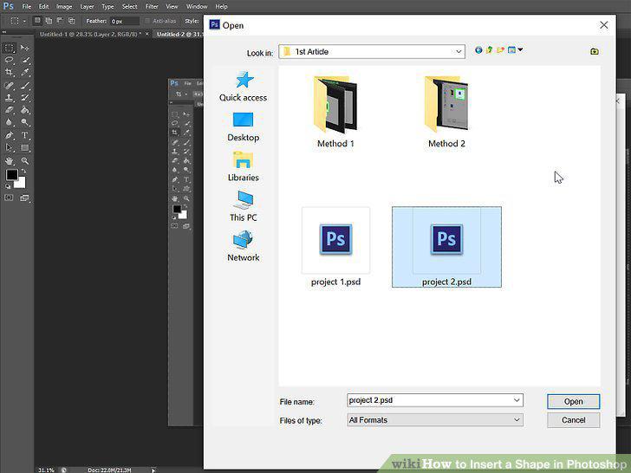The image size is (631, 473).
Task: Select the Eyedropper tool
Action: coord(25,73)
